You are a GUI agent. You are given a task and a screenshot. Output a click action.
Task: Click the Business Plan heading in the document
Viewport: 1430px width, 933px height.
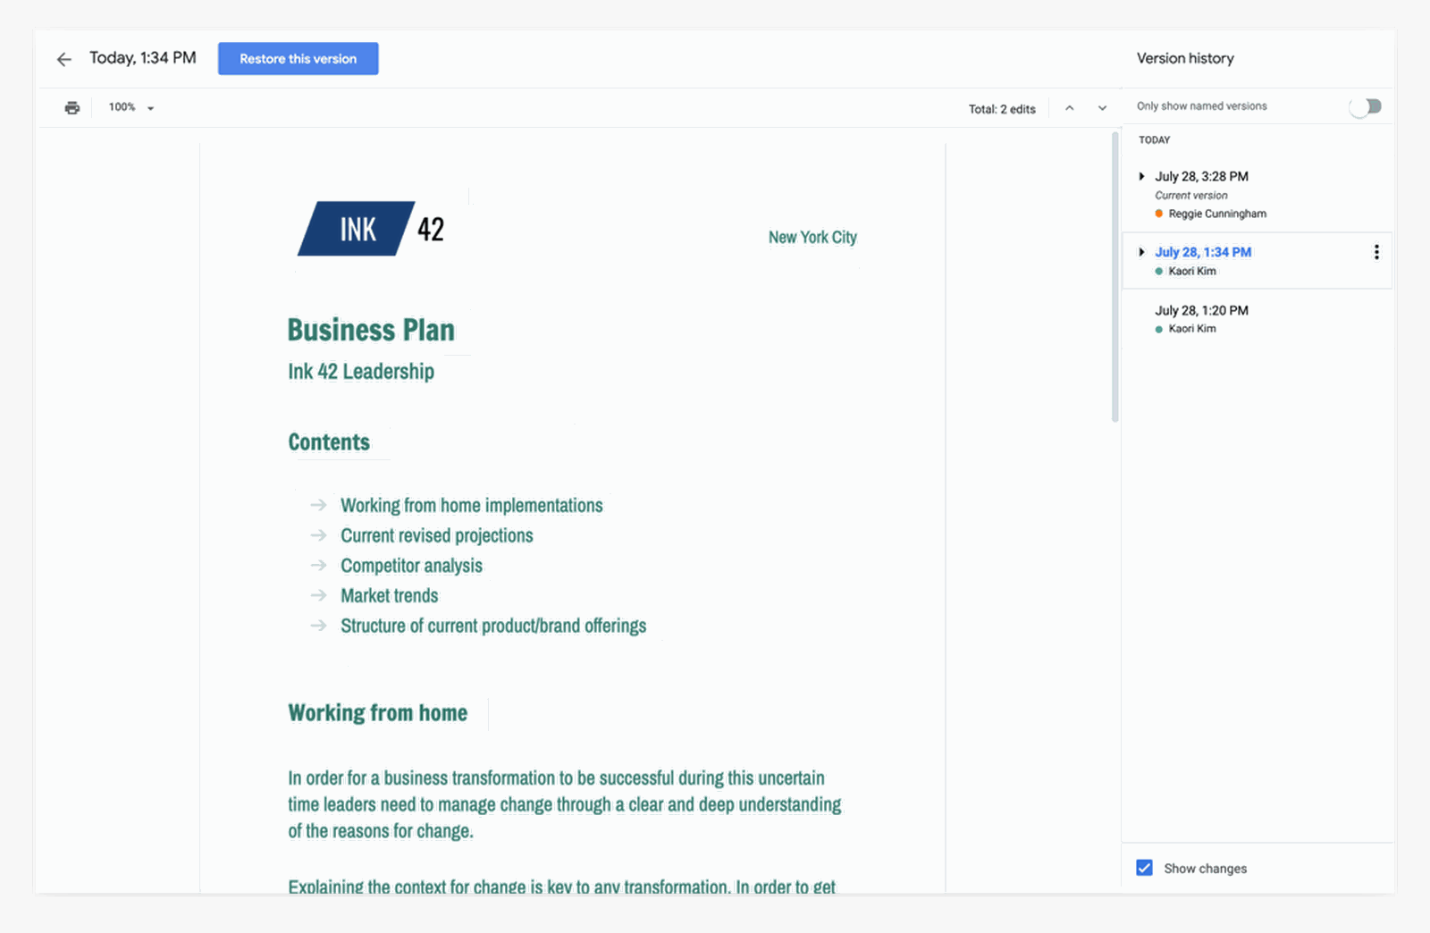[371, 330]
